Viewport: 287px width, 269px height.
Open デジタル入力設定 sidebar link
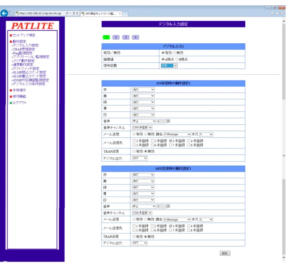coord(26,45)
